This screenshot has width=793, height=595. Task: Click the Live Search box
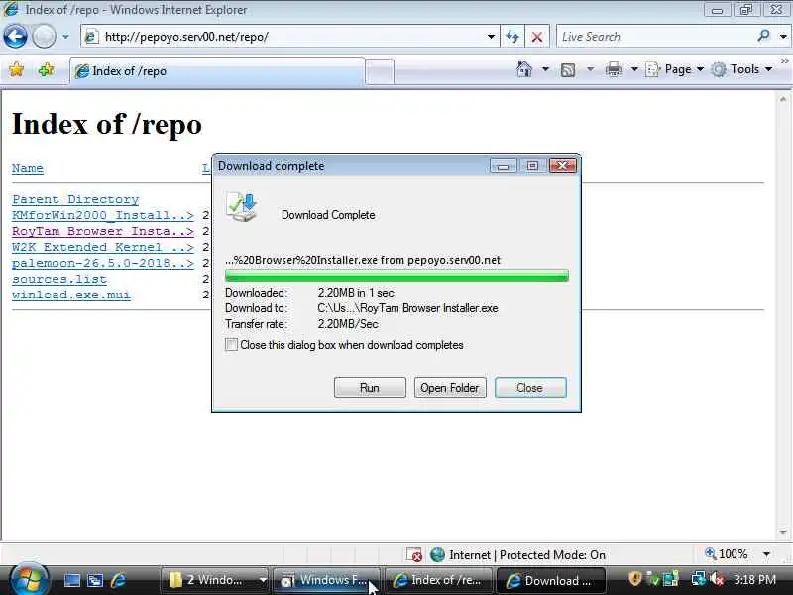click(x=655, y=37)
